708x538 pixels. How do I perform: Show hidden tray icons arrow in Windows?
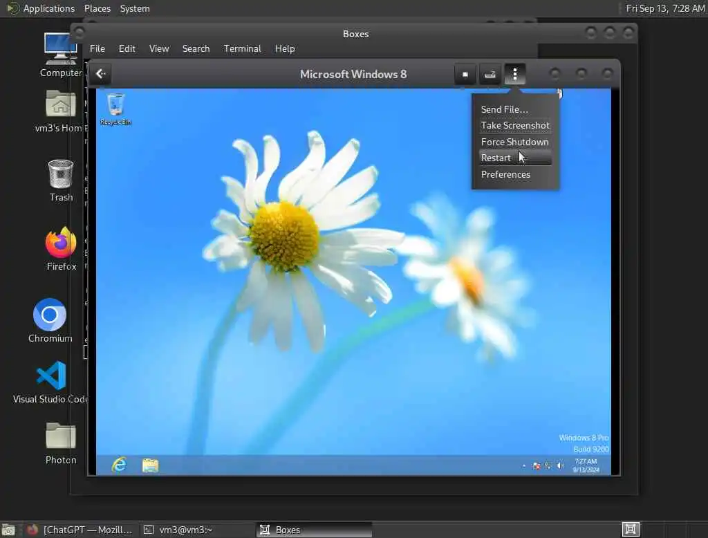524,465
